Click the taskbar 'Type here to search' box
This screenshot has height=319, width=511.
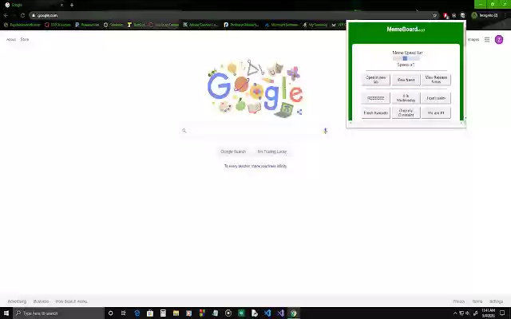[58, 313]
